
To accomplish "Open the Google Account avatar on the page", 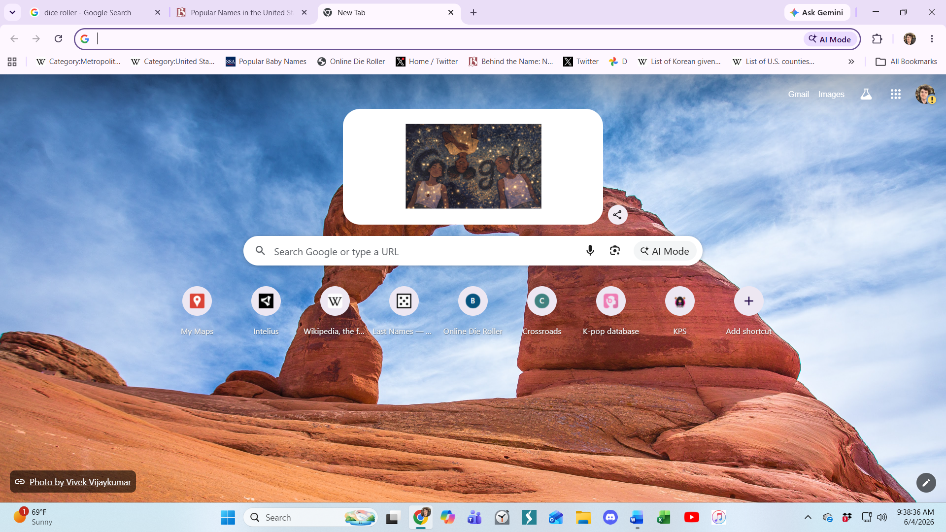I will pos(925,94).
